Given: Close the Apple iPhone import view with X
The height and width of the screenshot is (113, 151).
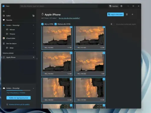Looking at the screenshot, I should pos(132,14).
